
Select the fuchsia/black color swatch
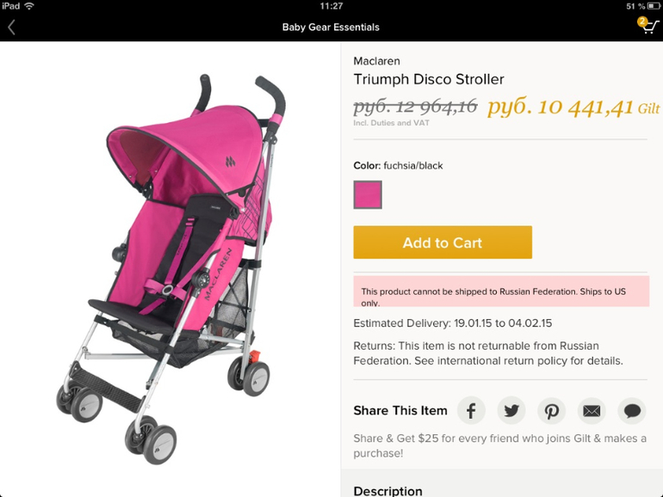[368, 194]
